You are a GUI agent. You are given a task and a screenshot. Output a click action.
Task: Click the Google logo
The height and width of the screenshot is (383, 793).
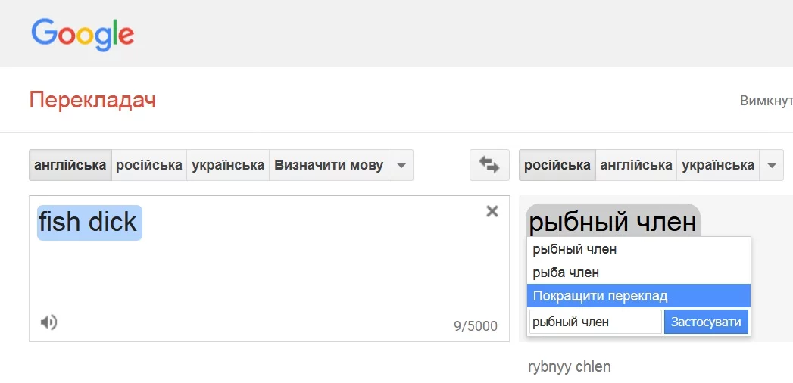click(x=83, y=34)
